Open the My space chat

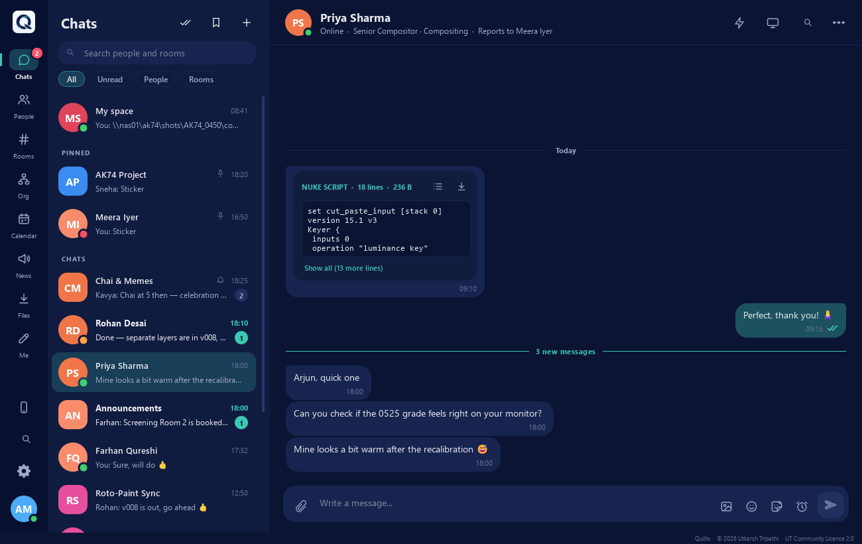154,118
